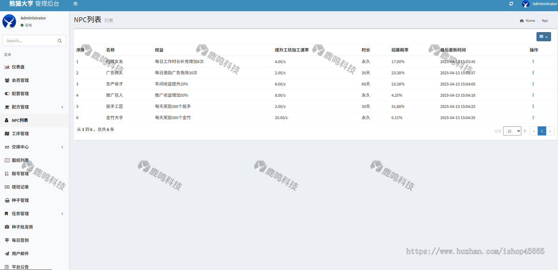Viewport: 558px width, 270px height.
Task: Open 配置管理 menu item
Action: click(x=34, y=94)
